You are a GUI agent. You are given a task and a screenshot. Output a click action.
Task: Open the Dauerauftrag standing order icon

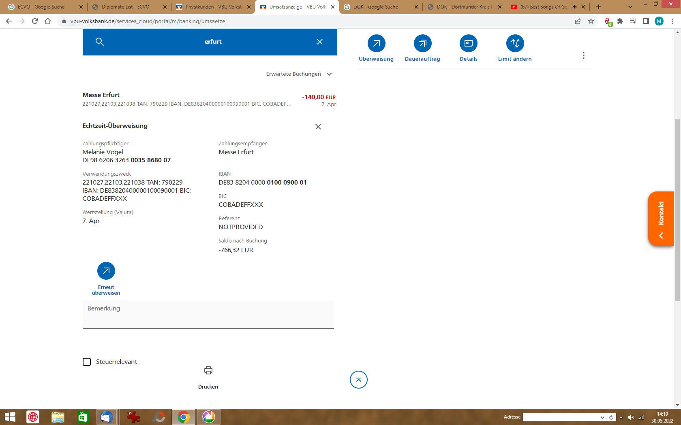click(422, 43)
